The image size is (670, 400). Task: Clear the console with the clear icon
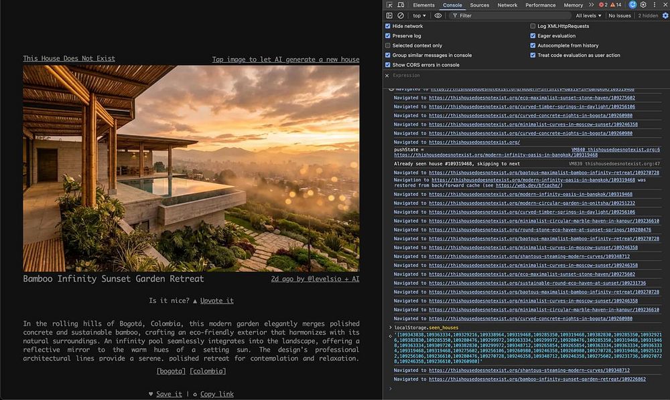click(401, 15)
